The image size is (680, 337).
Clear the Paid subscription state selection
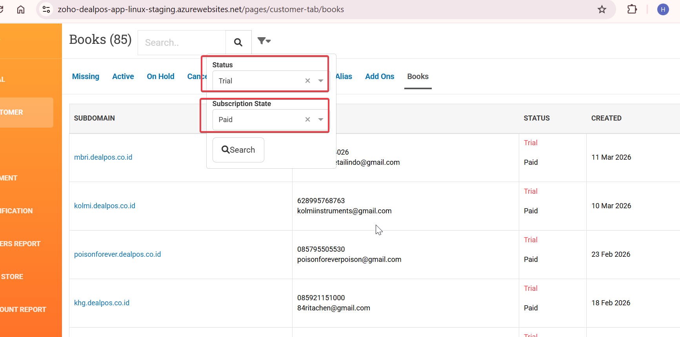[x=307, y=119]
